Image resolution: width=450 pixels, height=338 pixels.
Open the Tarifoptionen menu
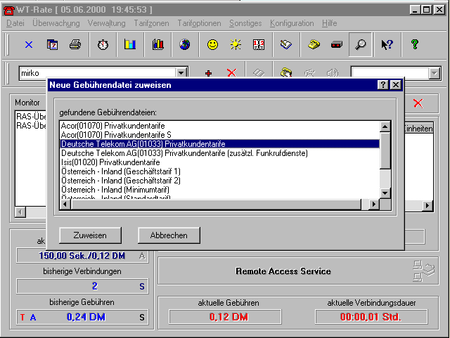point(199,23)
